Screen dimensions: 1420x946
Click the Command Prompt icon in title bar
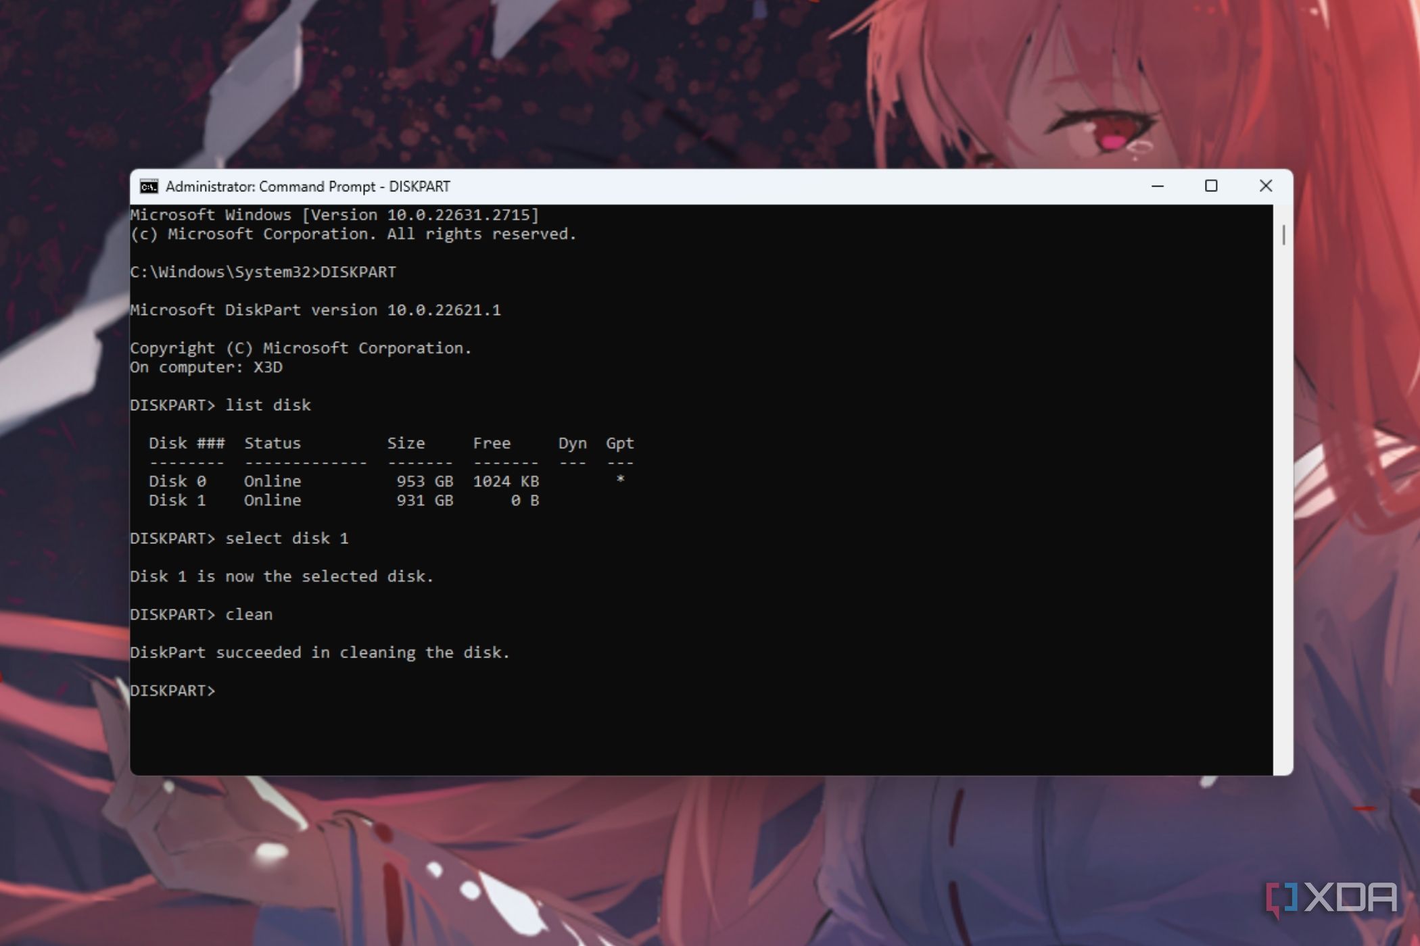pos(149,186)
